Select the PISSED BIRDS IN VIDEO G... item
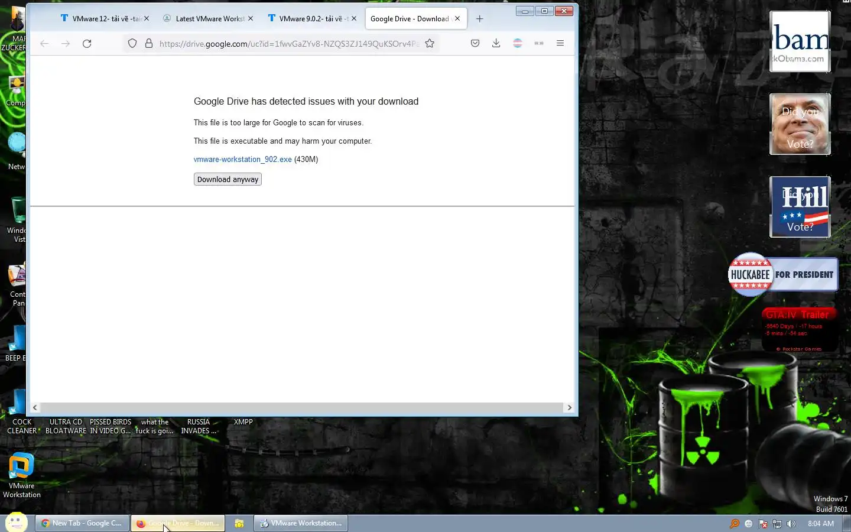 coord(111,426)
